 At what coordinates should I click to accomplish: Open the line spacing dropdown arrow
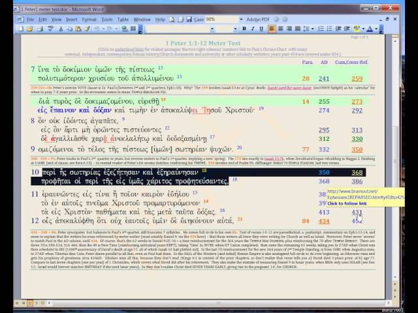point(312,29)
